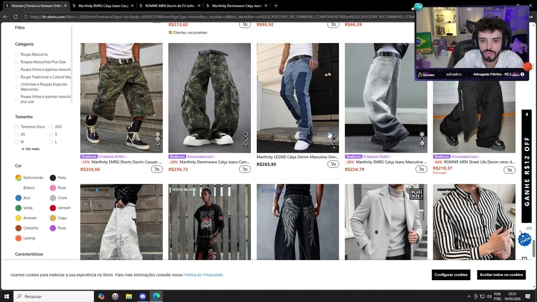
Task: Open the globe icon above the webcam overlay
Action: point(418,7)
